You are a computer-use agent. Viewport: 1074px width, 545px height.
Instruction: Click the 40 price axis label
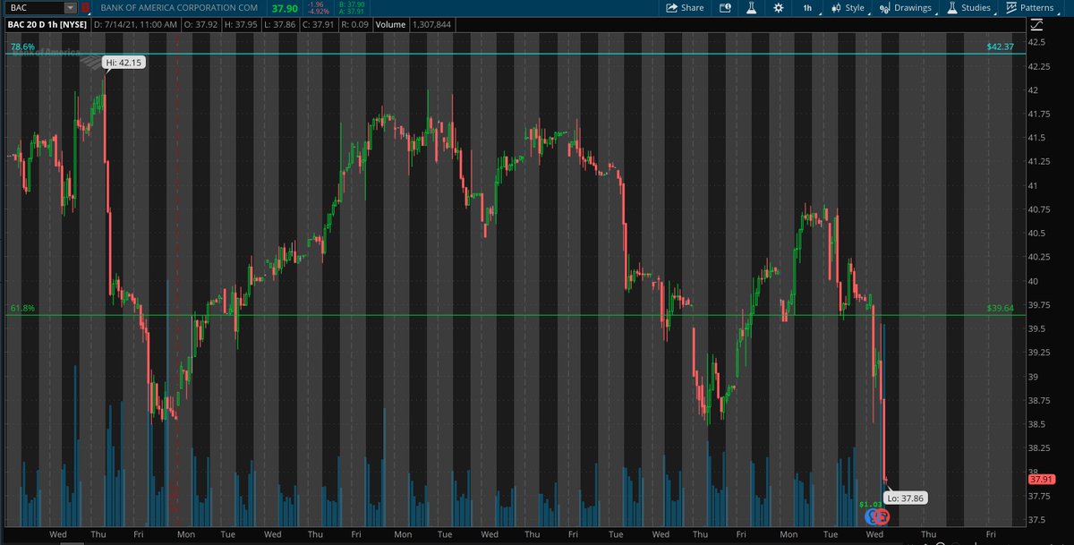[x=1033, y=281]
